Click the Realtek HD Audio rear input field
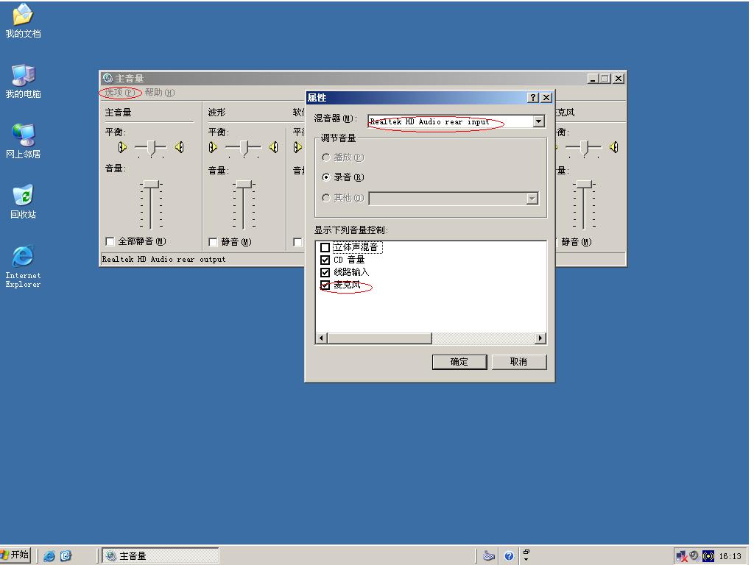The height and width of the screenshot is (565, 754). pos(451,121)
